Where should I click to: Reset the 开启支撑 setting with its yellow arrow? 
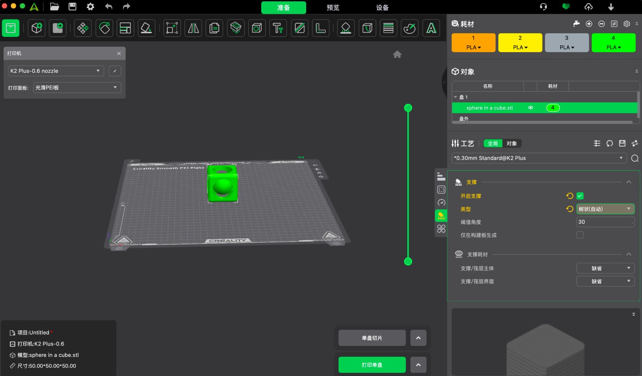[570, 196]
